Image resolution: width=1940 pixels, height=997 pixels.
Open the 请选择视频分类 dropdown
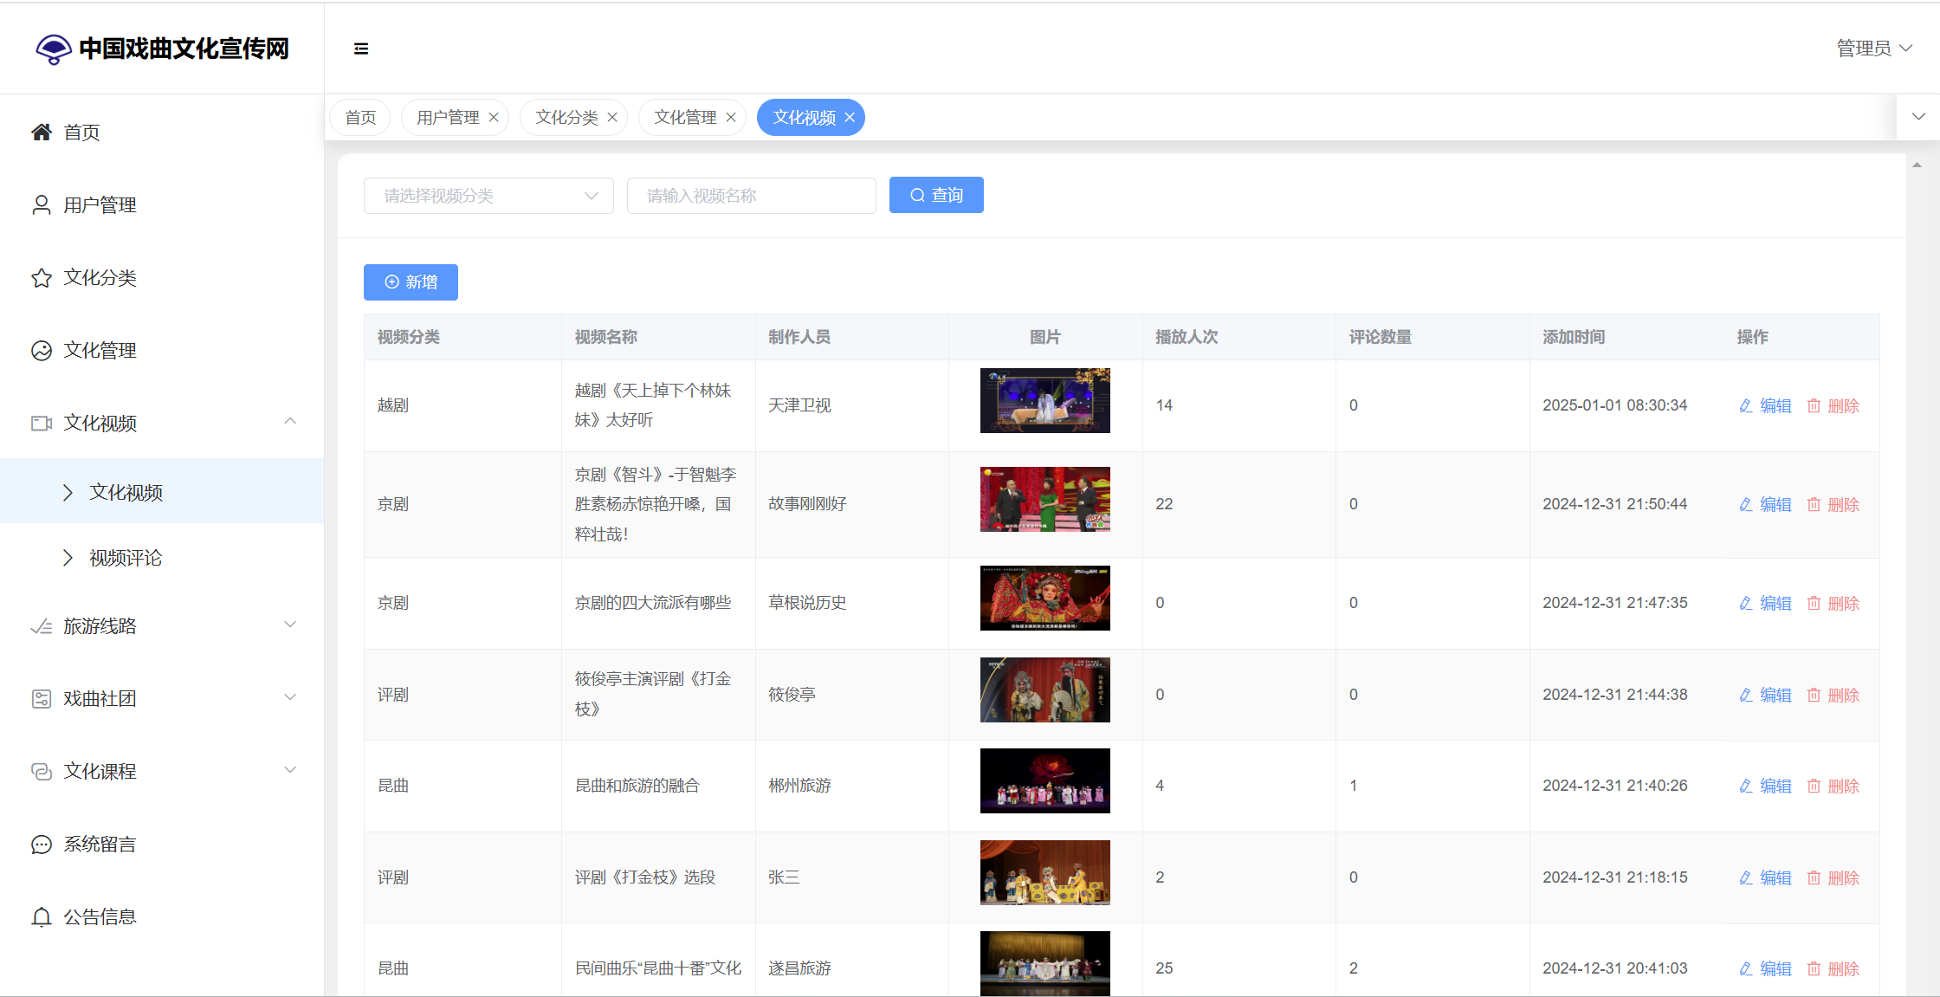coord(488,196)
